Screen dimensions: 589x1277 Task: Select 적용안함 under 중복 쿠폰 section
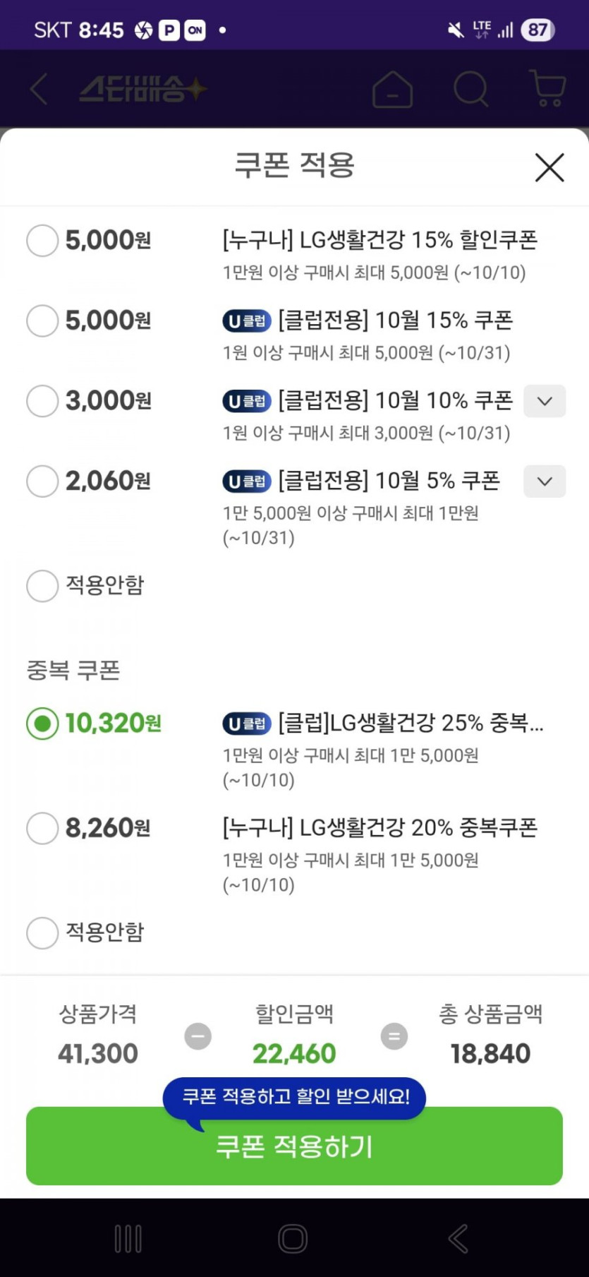point(42,933)
